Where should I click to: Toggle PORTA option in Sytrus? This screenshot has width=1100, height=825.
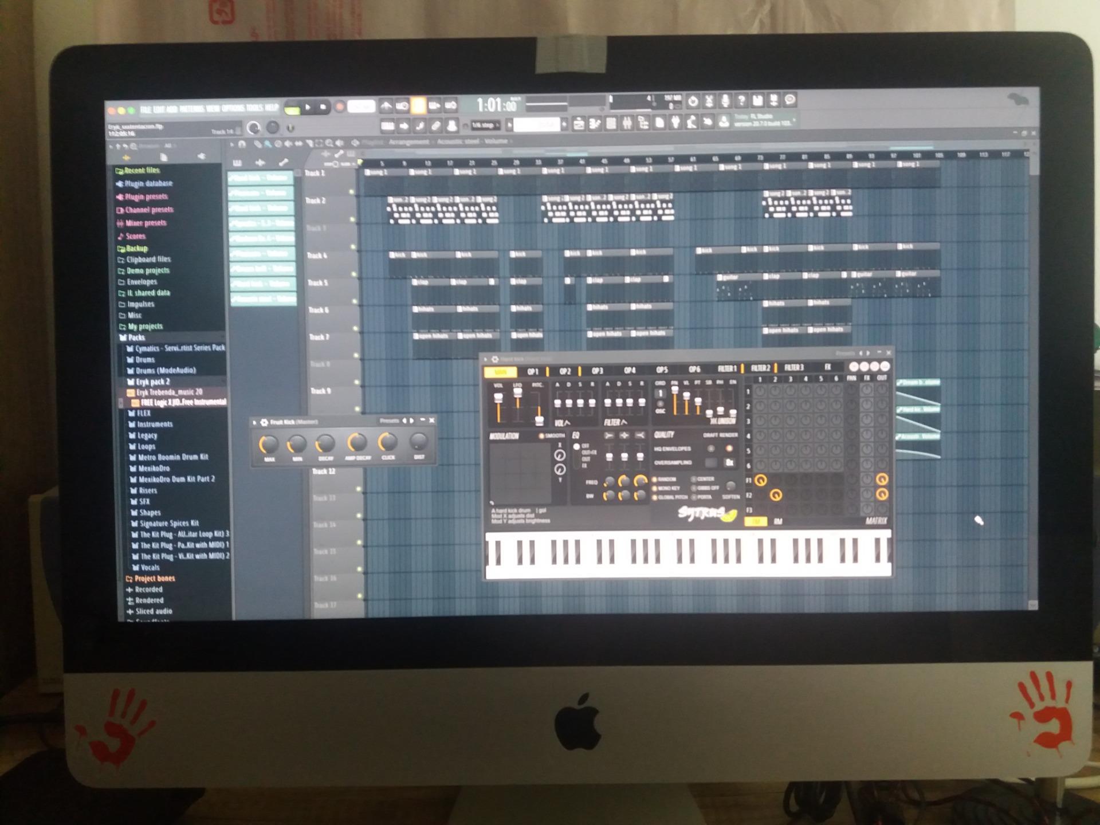click(700, 497)
